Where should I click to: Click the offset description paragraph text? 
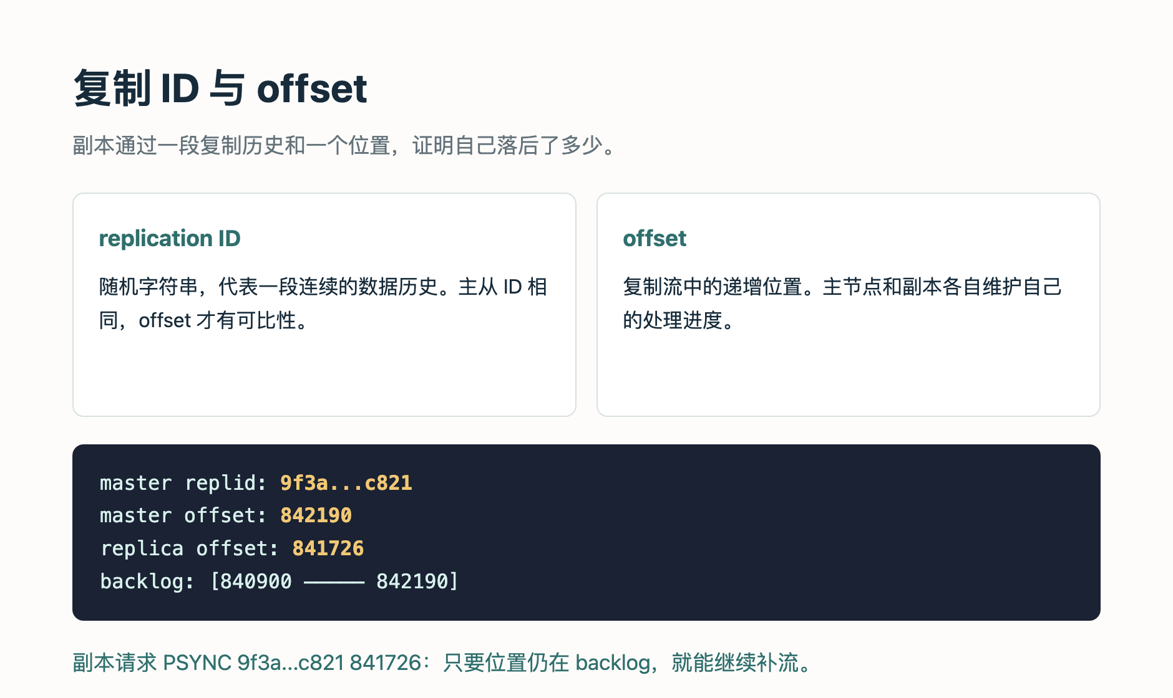[x=842, y=304]
